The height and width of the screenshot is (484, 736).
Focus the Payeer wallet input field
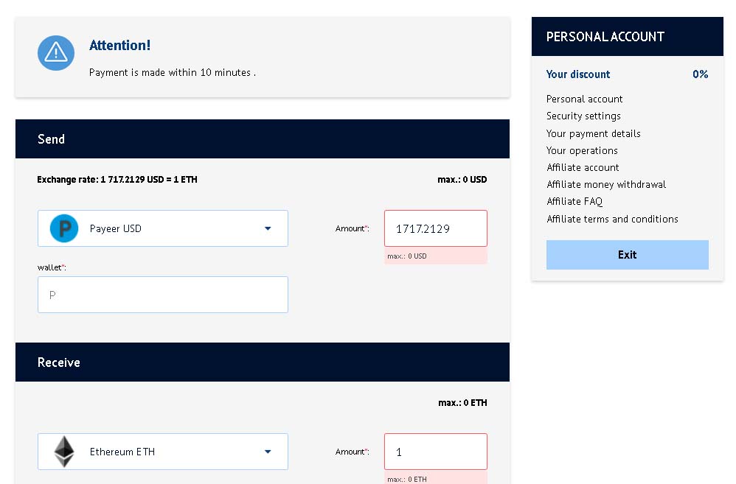(x=162, y=295)
